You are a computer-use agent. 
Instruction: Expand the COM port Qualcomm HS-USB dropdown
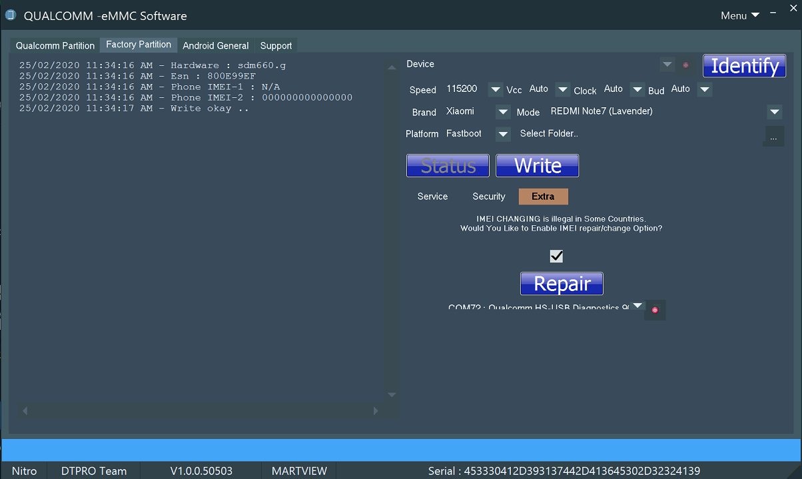point(637,306)
